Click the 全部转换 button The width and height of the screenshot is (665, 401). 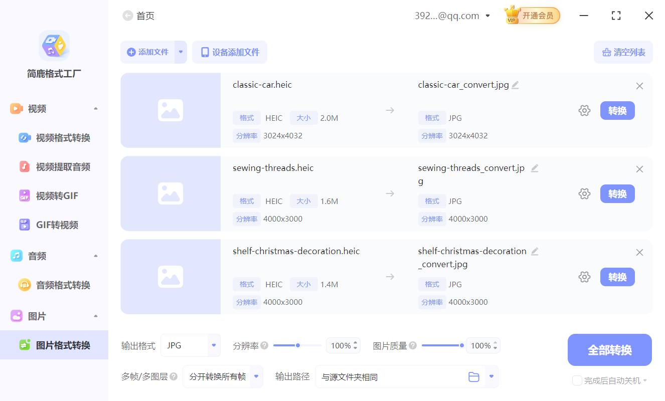609,350
